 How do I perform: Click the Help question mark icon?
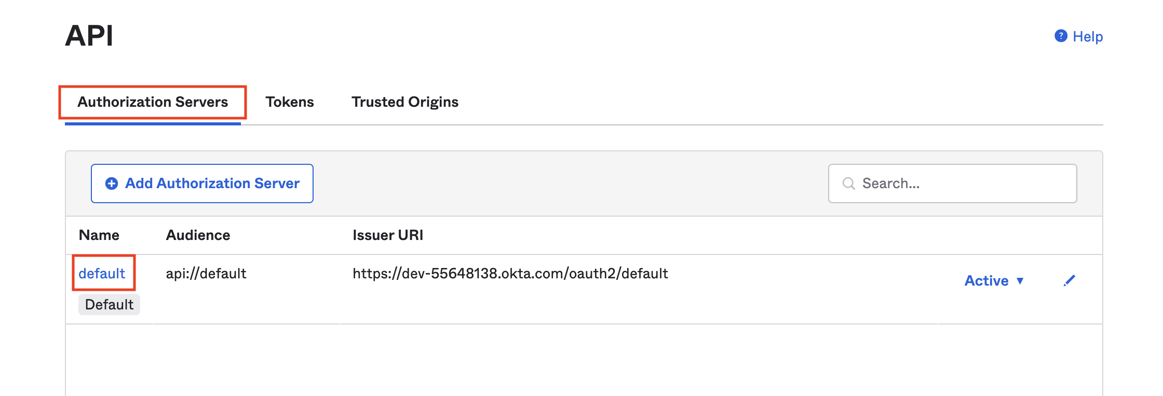(1061, 36)
